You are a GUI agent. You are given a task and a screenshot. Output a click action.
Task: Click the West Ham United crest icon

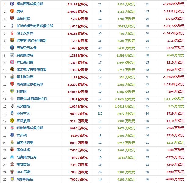point(12,19)
